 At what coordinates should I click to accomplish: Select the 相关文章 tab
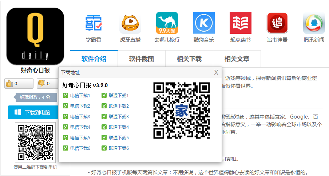pos(237,59)
